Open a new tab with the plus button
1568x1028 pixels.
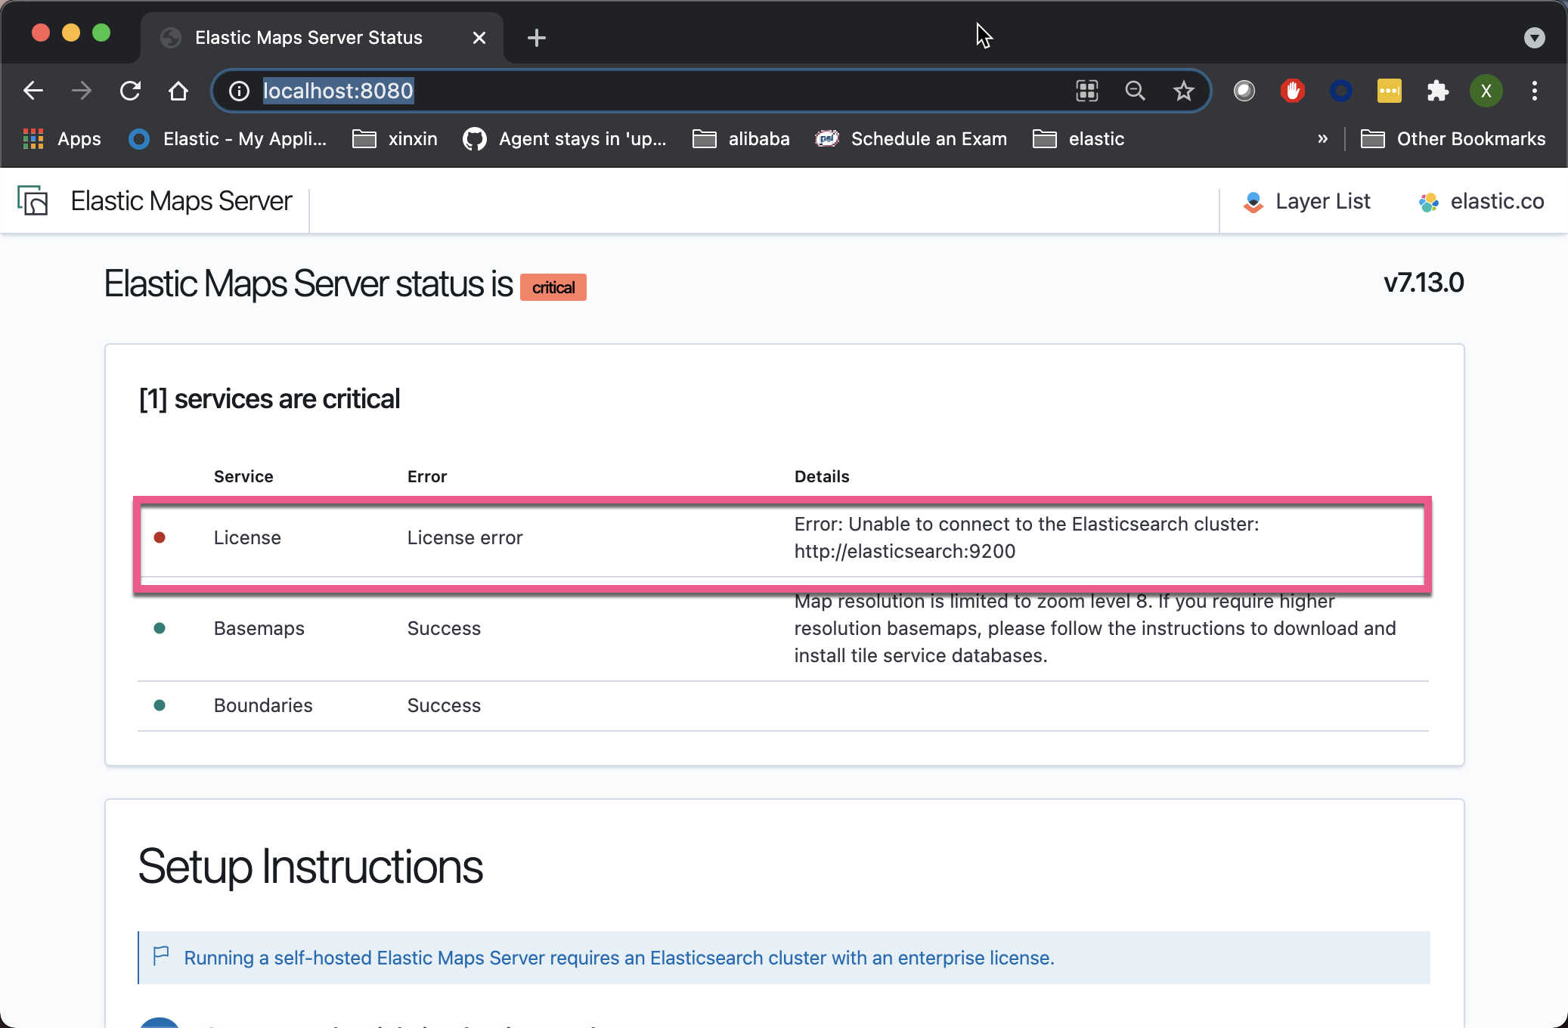click(x=537, y=37)
